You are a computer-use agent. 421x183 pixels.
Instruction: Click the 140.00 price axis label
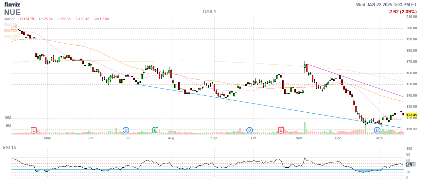pos(411,96)
